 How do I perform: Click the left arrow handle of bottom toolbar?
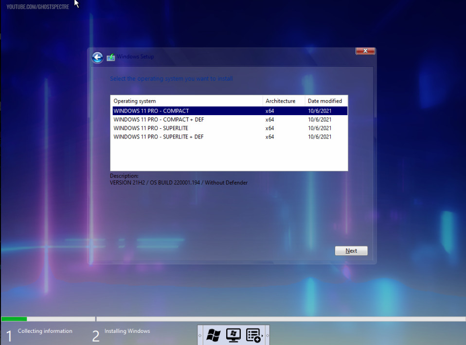[x=200, y=335]
